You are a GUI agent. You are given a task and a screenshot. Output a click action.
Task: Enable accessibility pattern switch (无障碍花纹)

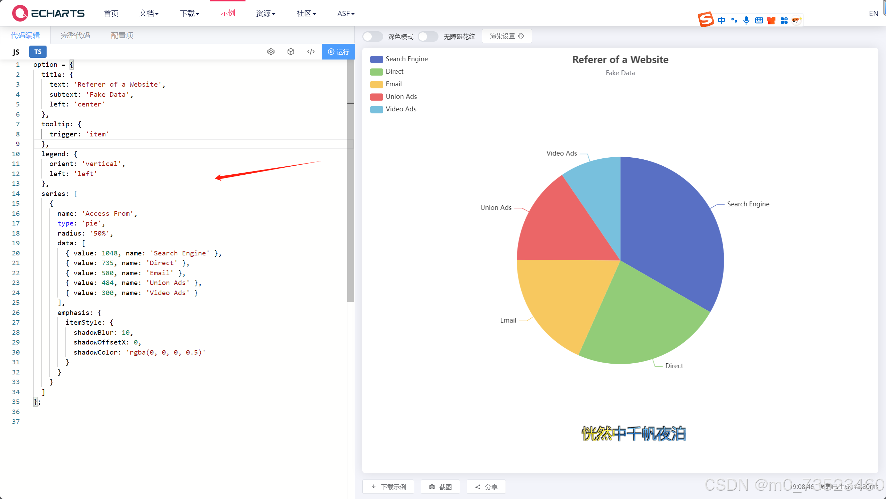click(428, 36)
